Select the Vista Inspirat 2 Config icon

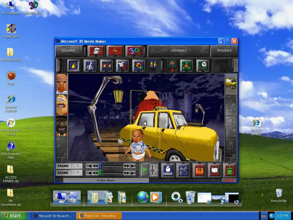[x=11, y=127]
